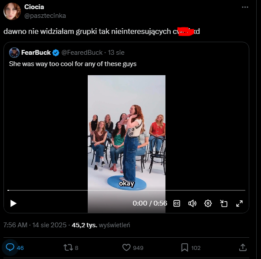Click FearBuck's avatar in quoted tweet

click(14, 53)
